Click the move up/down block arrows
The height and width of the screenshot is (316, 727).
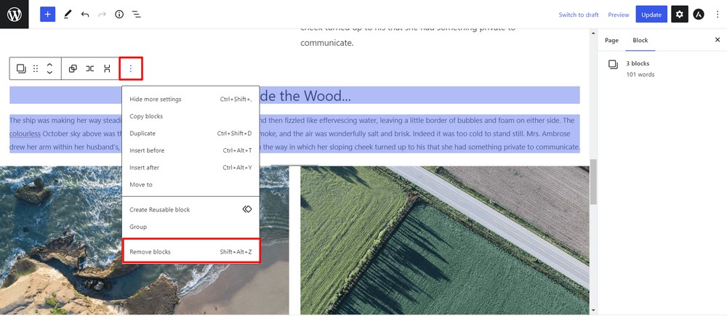coord(49,69)
